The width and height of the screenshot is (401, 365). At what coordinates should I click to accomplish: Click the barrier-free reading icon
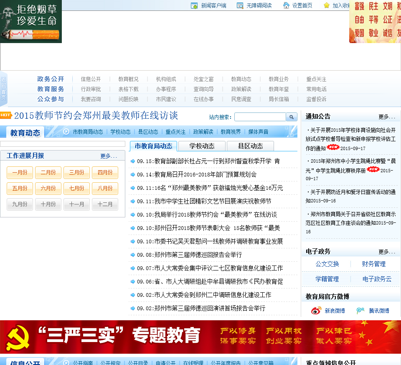click(240, 5)
